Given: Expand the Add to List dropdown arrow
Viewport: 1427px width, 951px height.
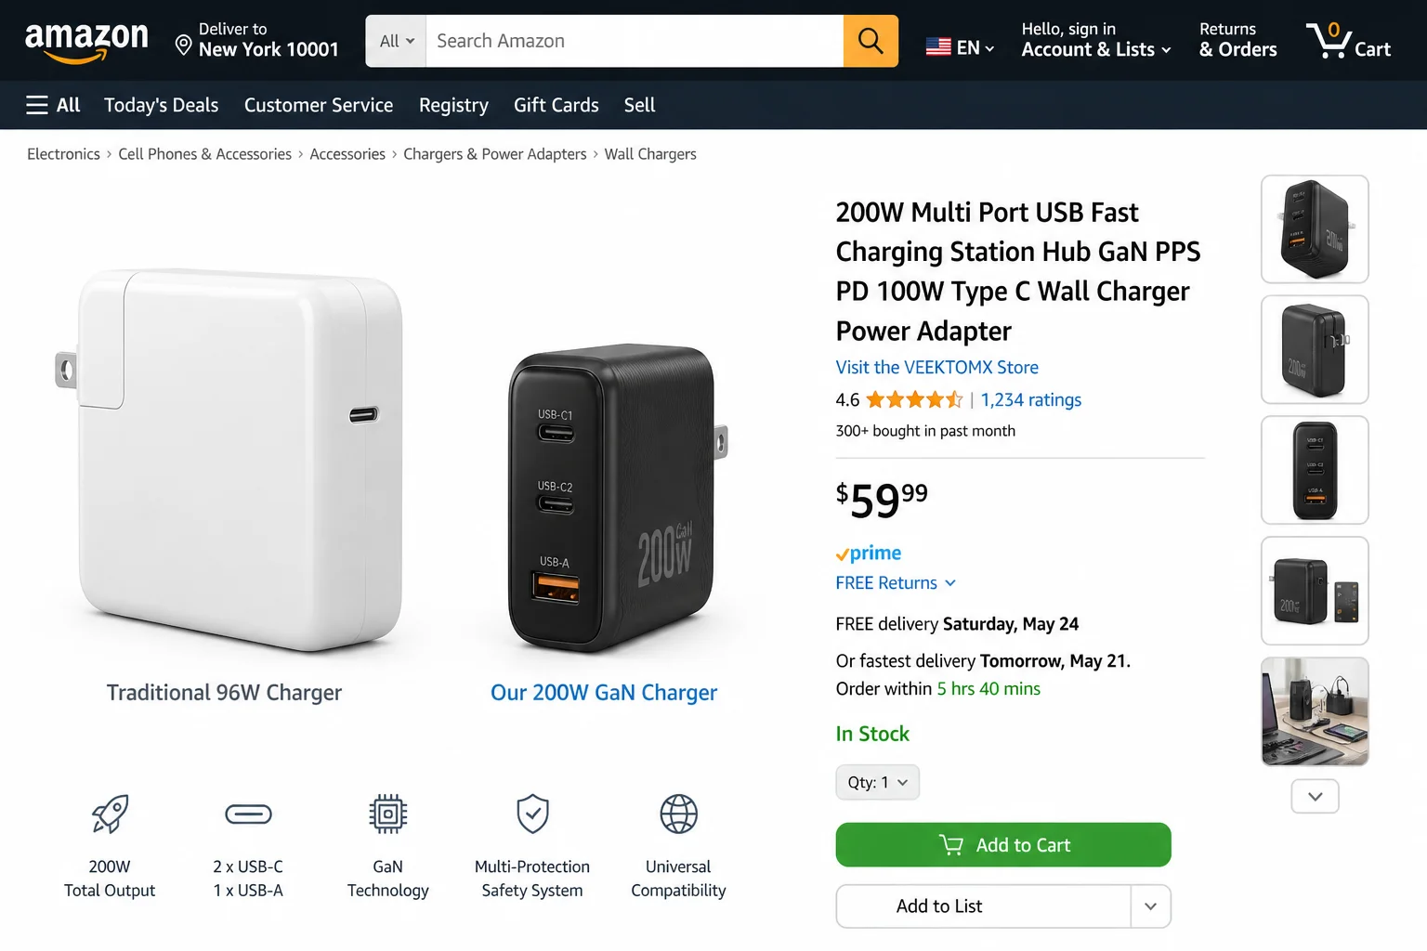Looking at the screenshot, I should coord(1151,906).
